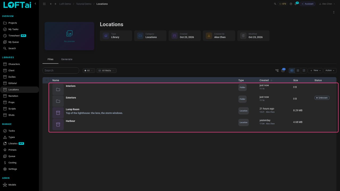The width and height of the screenshot is (340, 191).
Task: Open Projects in the sidebar
Action: coord(19,23)
